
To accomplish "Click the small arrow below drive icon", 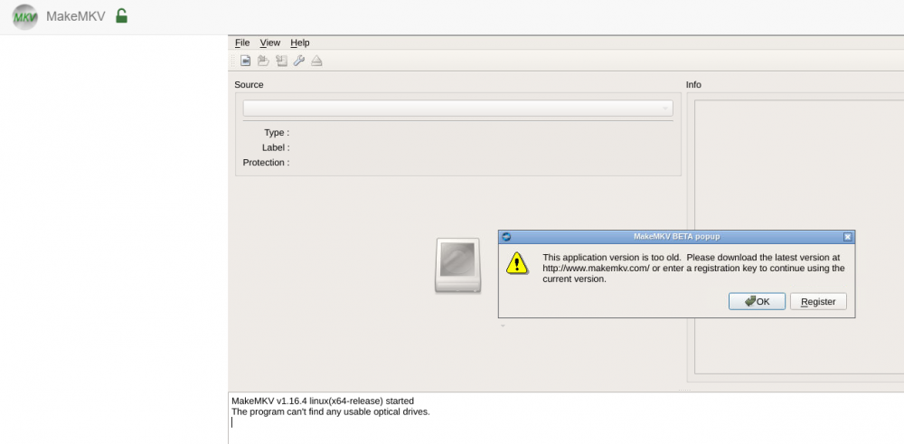I will point(503,326).
